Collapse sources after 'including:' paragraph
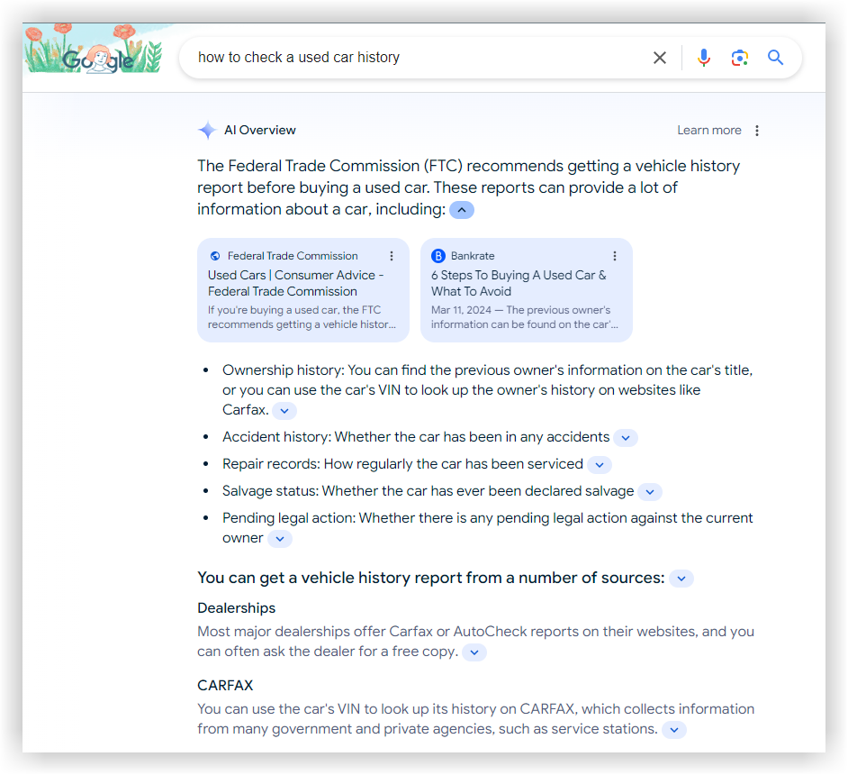Image resolution: width=848 pixels, height=775 pixels. (x=462, y=210)
